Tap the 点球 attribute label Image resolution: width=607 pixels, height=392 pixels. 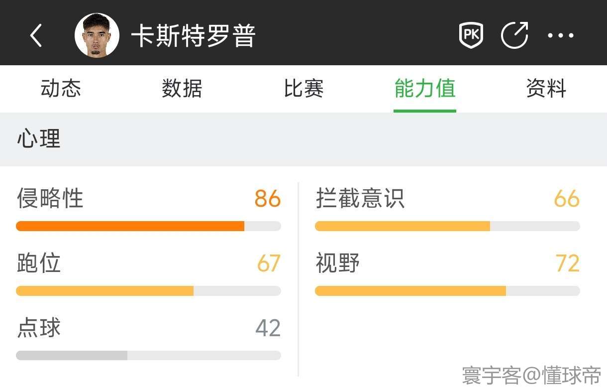(x=39, y=328)
